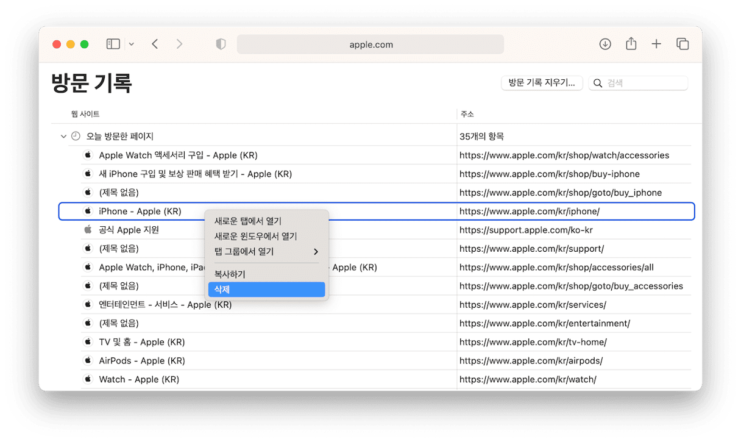Image resolution: width=741 pixels, height=442 pixels.
Task: Show the tab overview icon
Action: point(682,44)
